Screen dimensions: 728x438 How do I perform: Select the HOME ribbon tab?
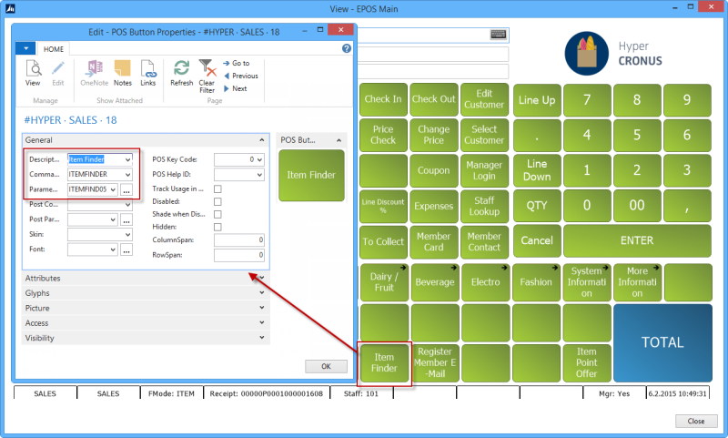coord(54,49)
